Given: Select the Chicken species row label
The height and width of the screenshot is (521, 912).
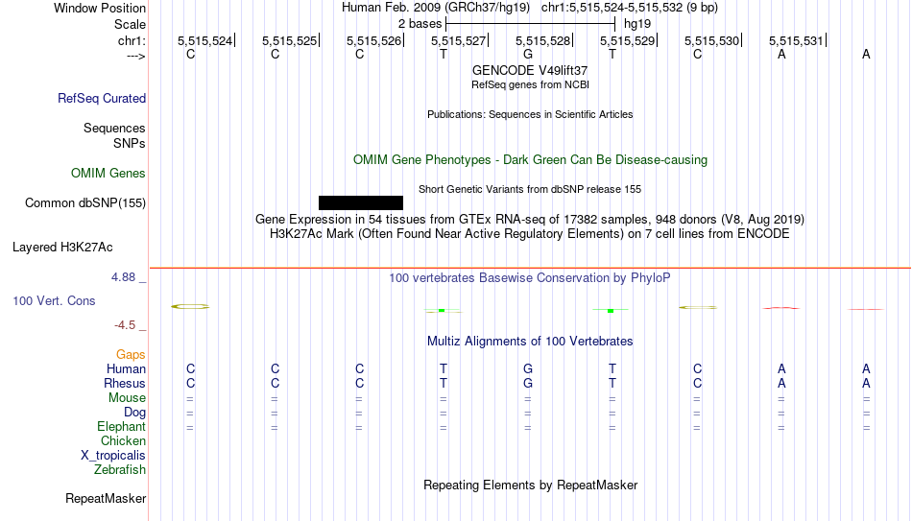Looking at the screenshot, I should [x=123, y=440].
